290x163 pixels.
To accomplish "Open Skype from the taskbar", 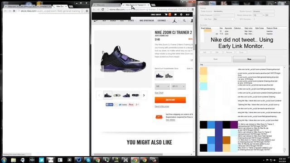I will click(x=88, y=160).
